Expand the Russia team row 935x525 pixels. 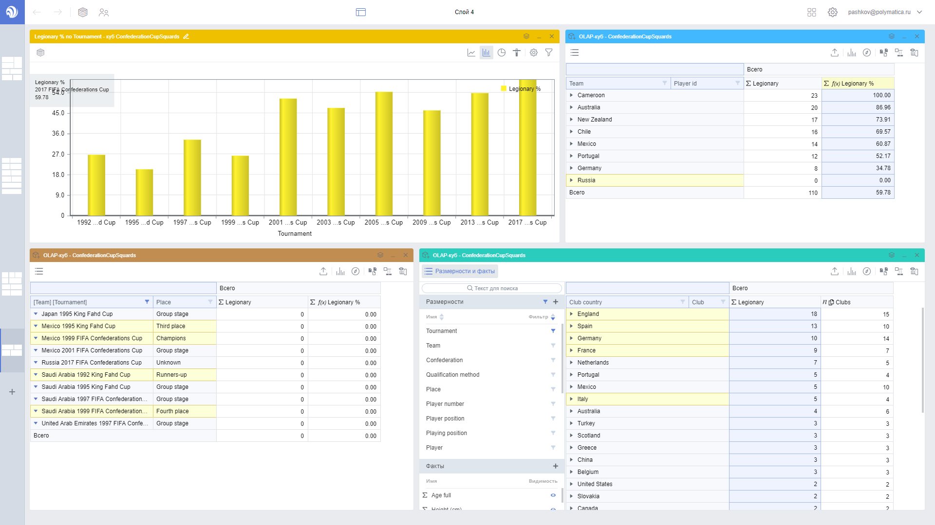(x=572, y=180)
